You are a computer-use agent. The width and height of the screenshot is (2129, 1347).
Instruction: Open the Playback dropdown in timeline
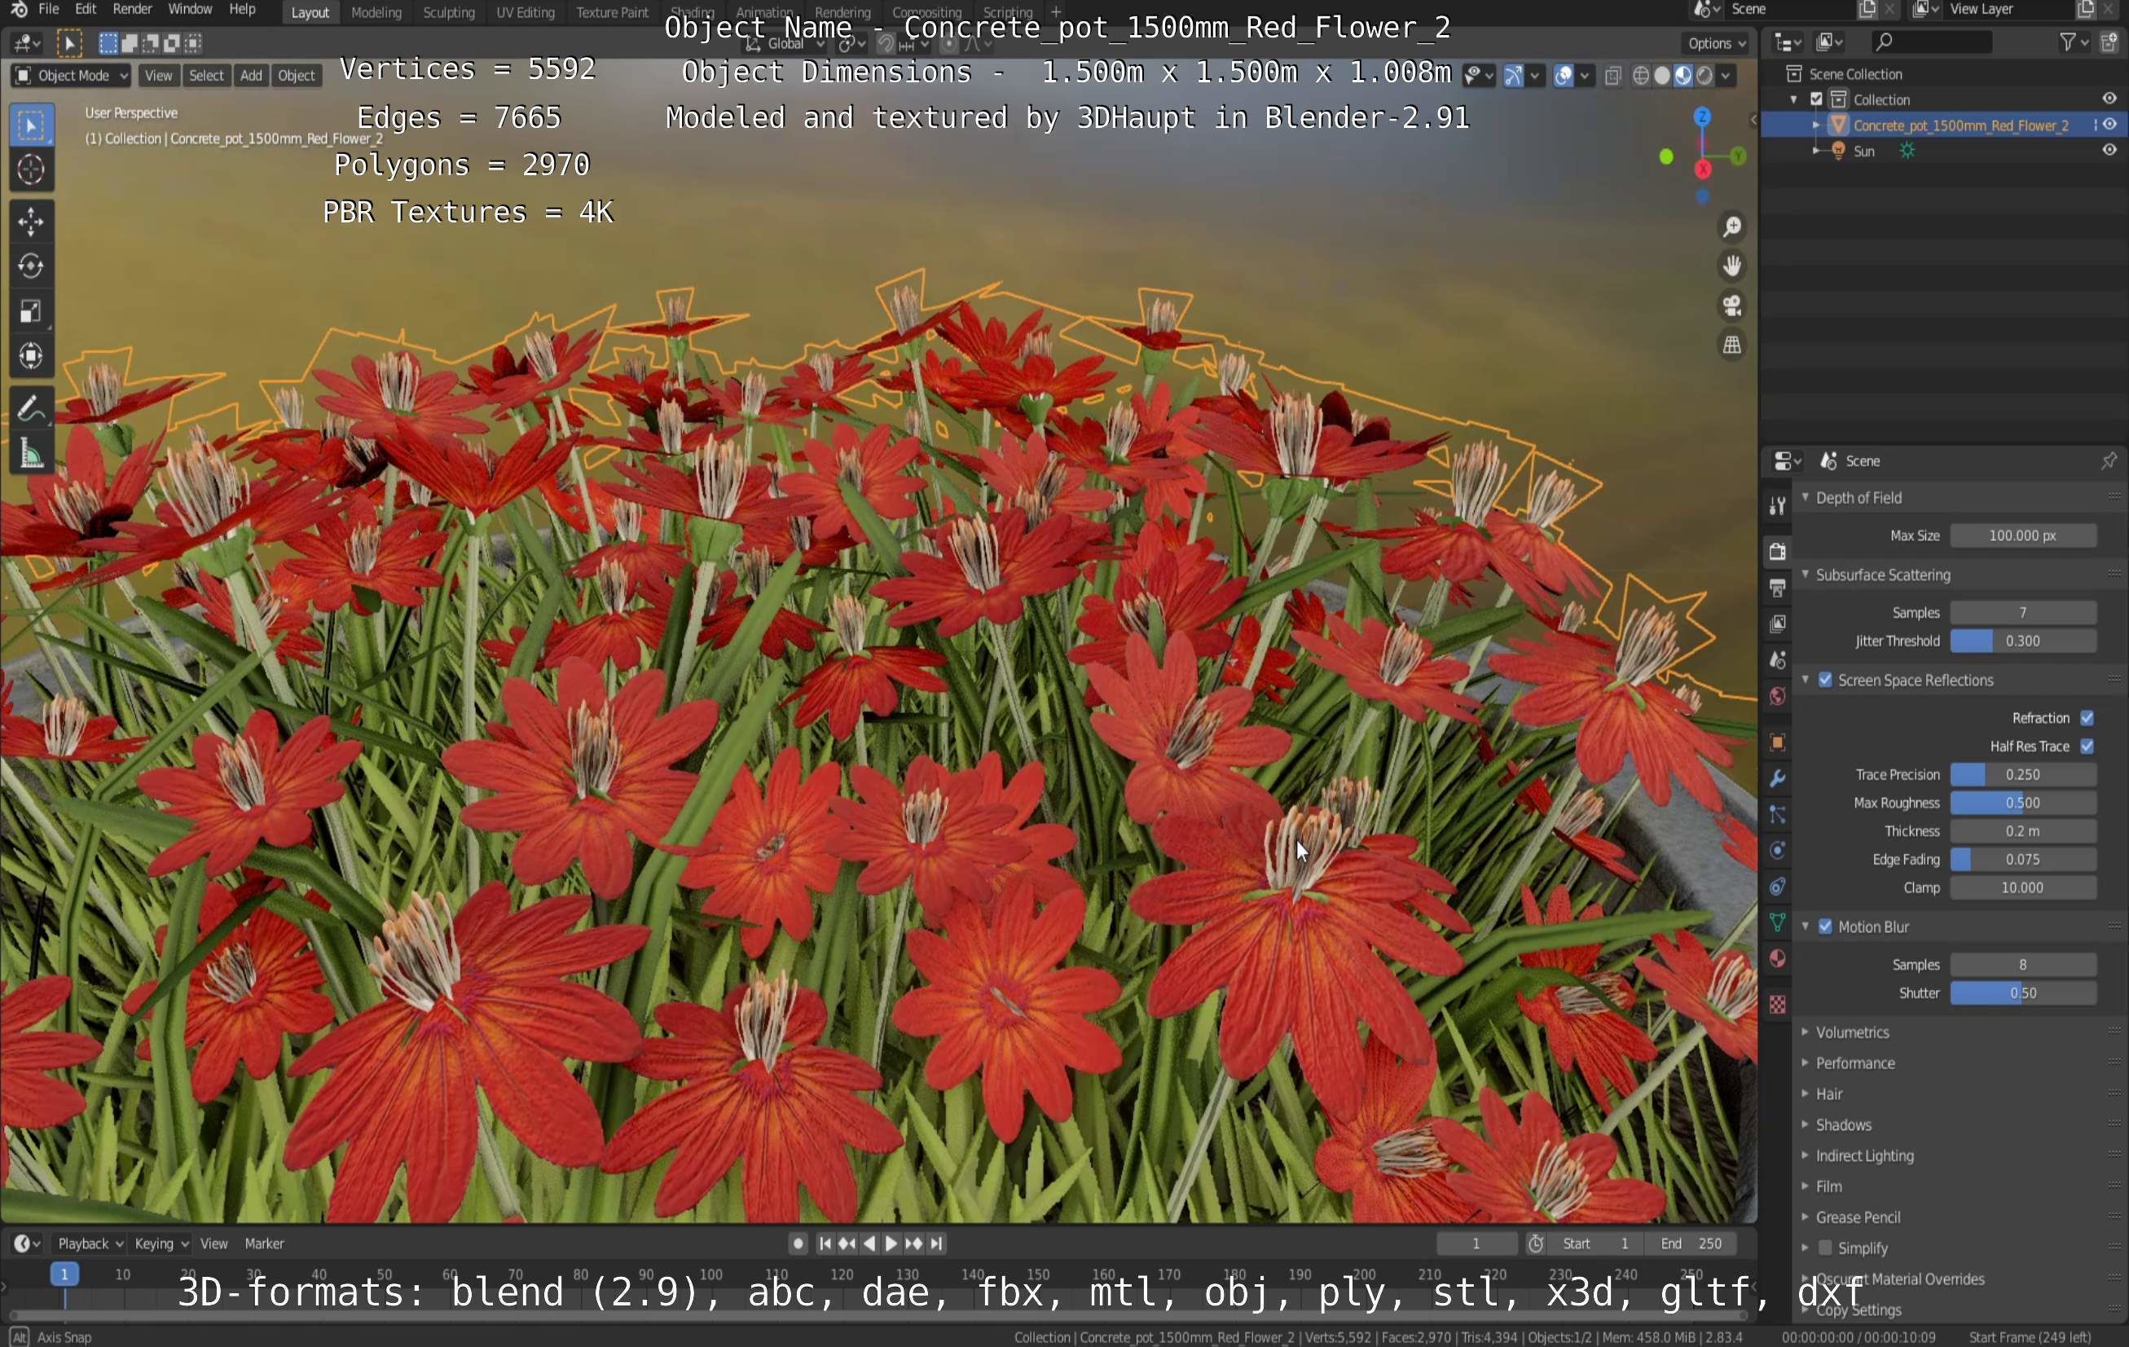(x=90, y=1244)
